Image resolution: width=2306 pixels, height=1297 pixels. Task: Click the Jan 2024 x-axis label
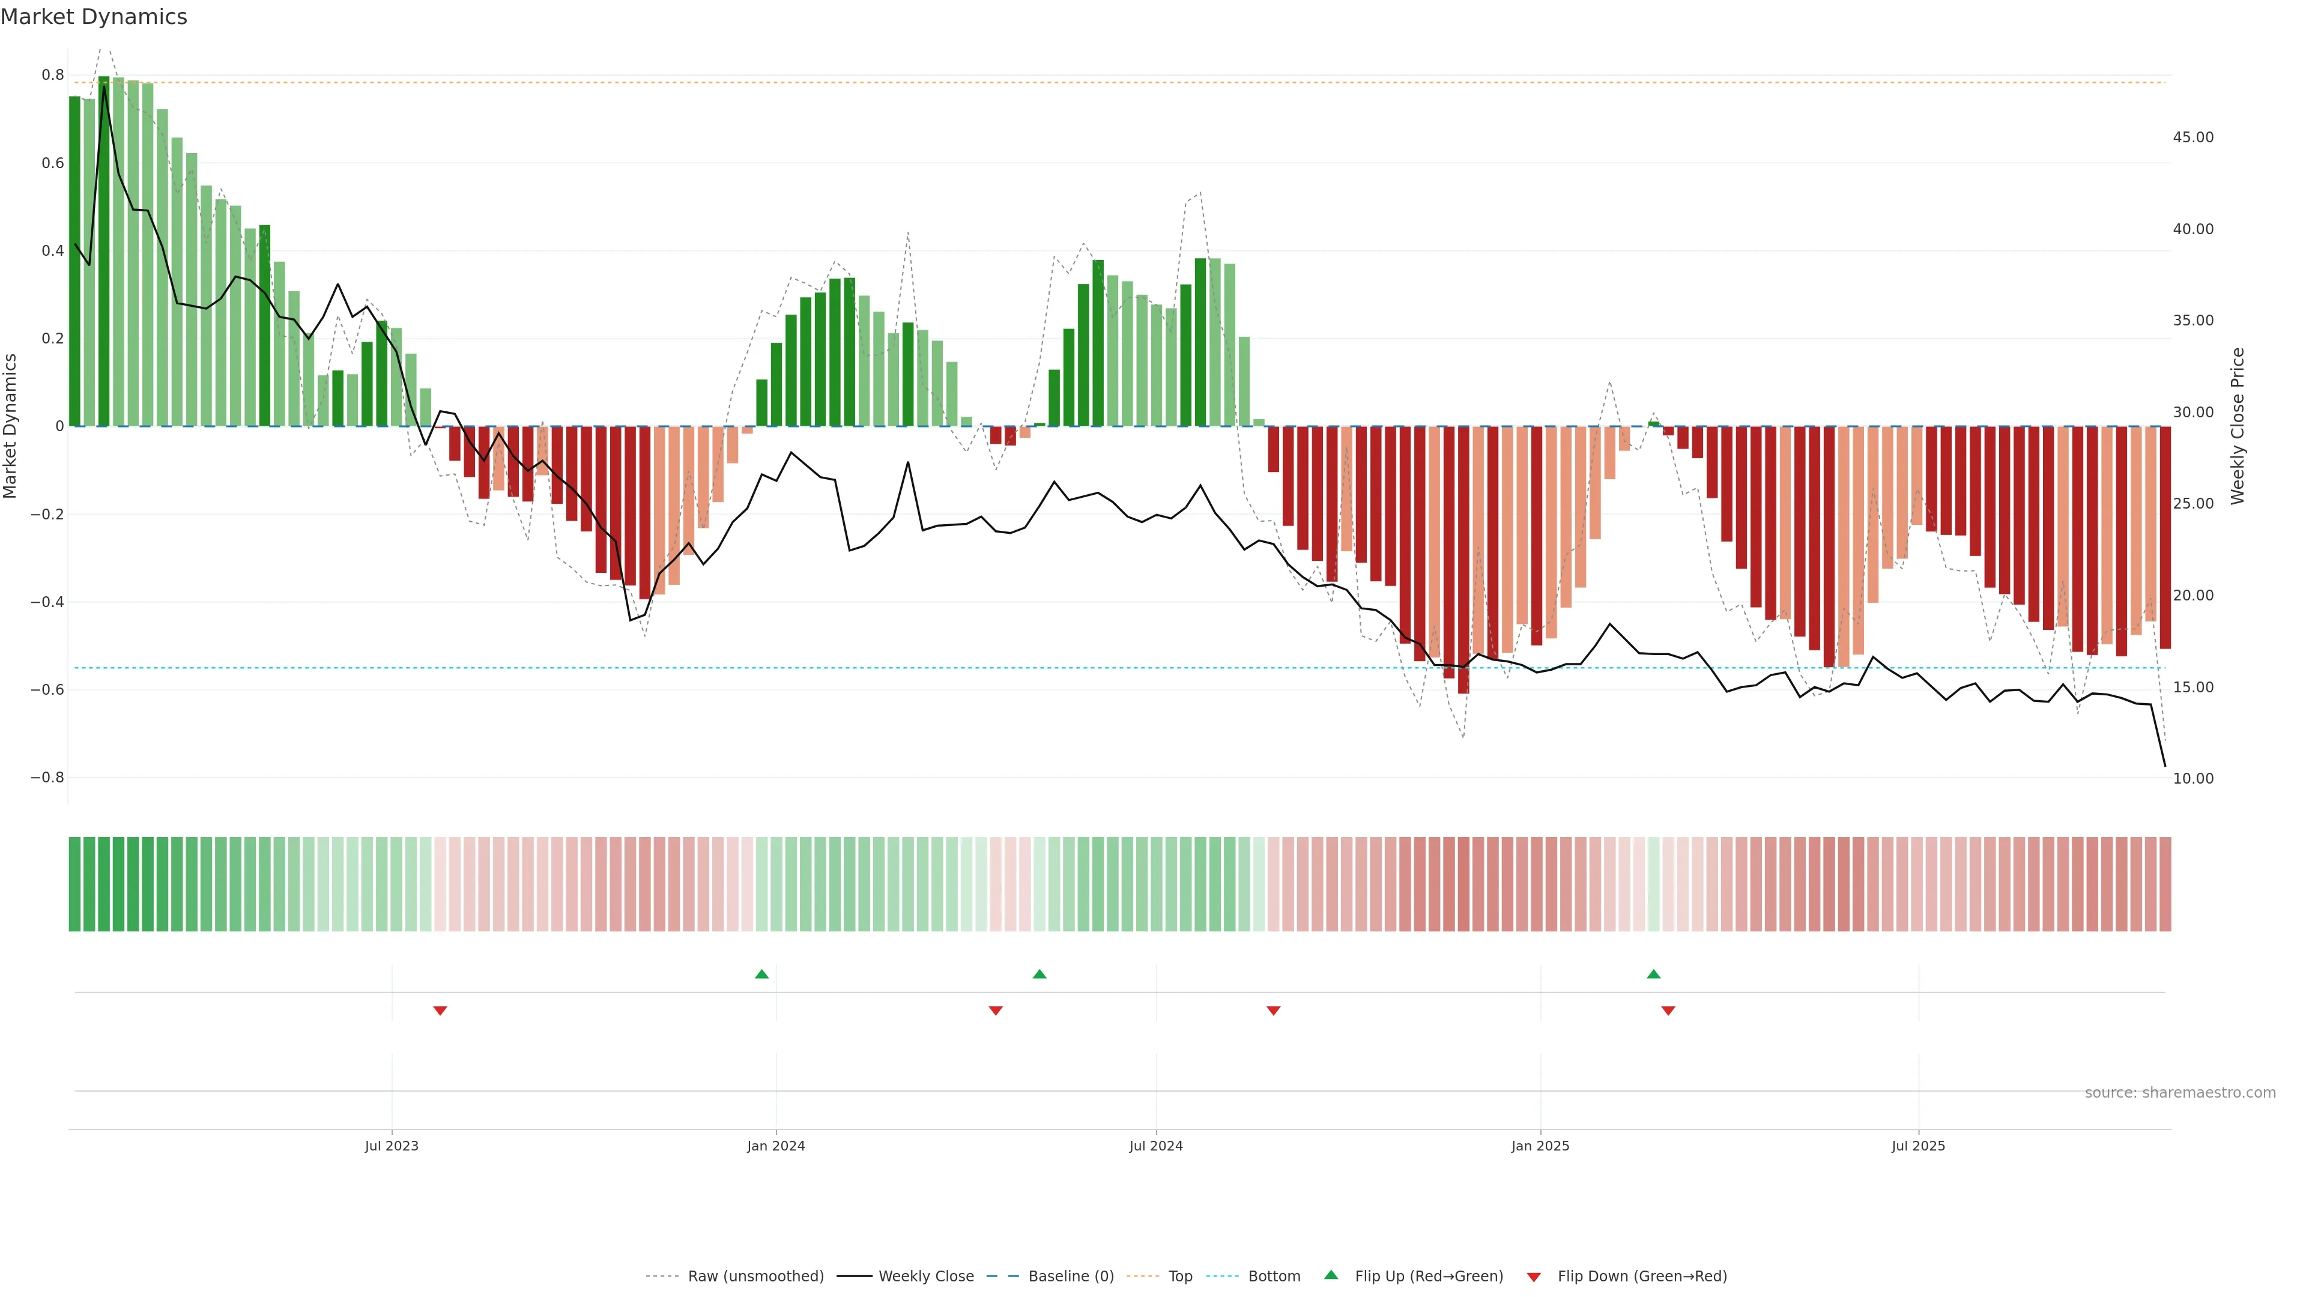pos(776,1146)
